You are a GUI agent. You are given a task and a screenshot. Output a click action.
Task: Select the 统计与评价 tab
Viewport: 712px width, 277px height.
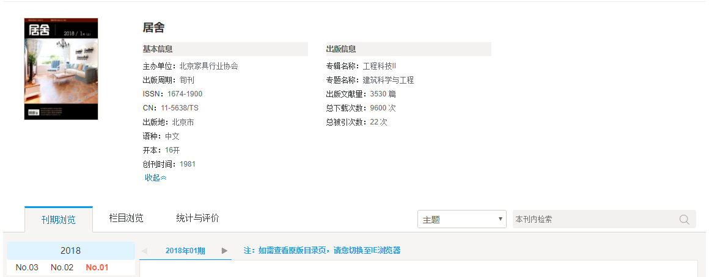pyautogui.click(x=197, y=218)
